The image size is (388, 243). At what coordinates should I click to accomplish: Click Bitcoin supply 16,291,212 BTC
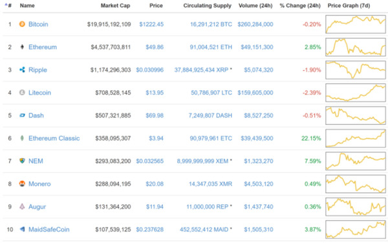pos(211,24)
